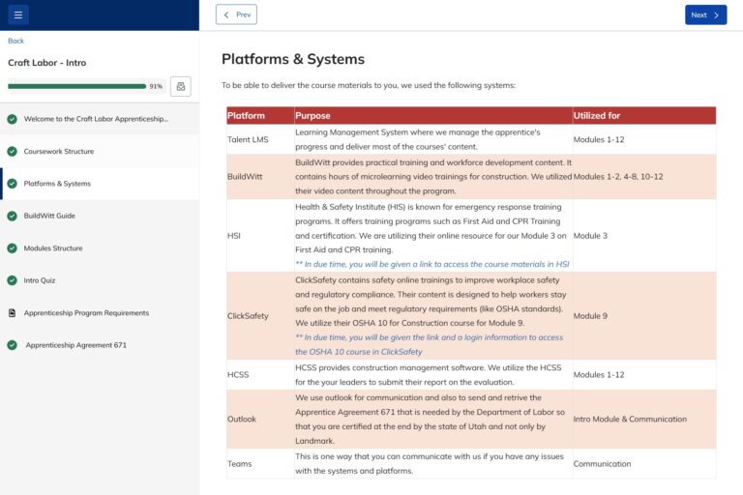Open Modules Structure lesson
The width and height of the screenshot is (743, 495).
[x=100, y=248]
